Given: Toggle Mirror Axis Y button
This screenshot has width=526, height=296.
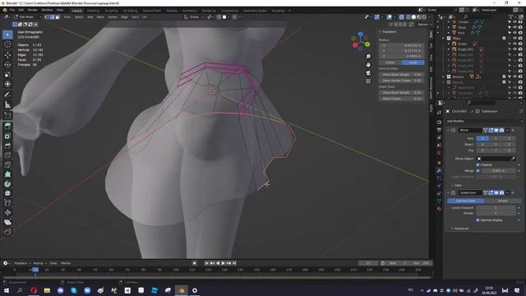Looking at the screenshot, I should [x=496, y=138].
